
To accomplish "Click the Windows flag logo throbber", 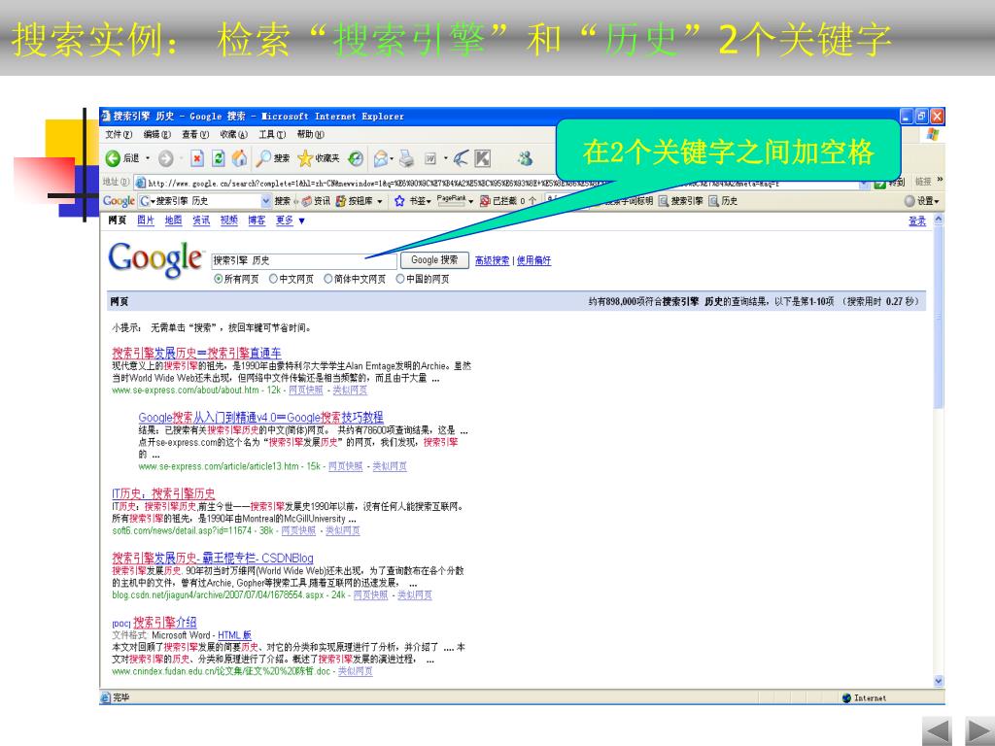I will (932, 134).
